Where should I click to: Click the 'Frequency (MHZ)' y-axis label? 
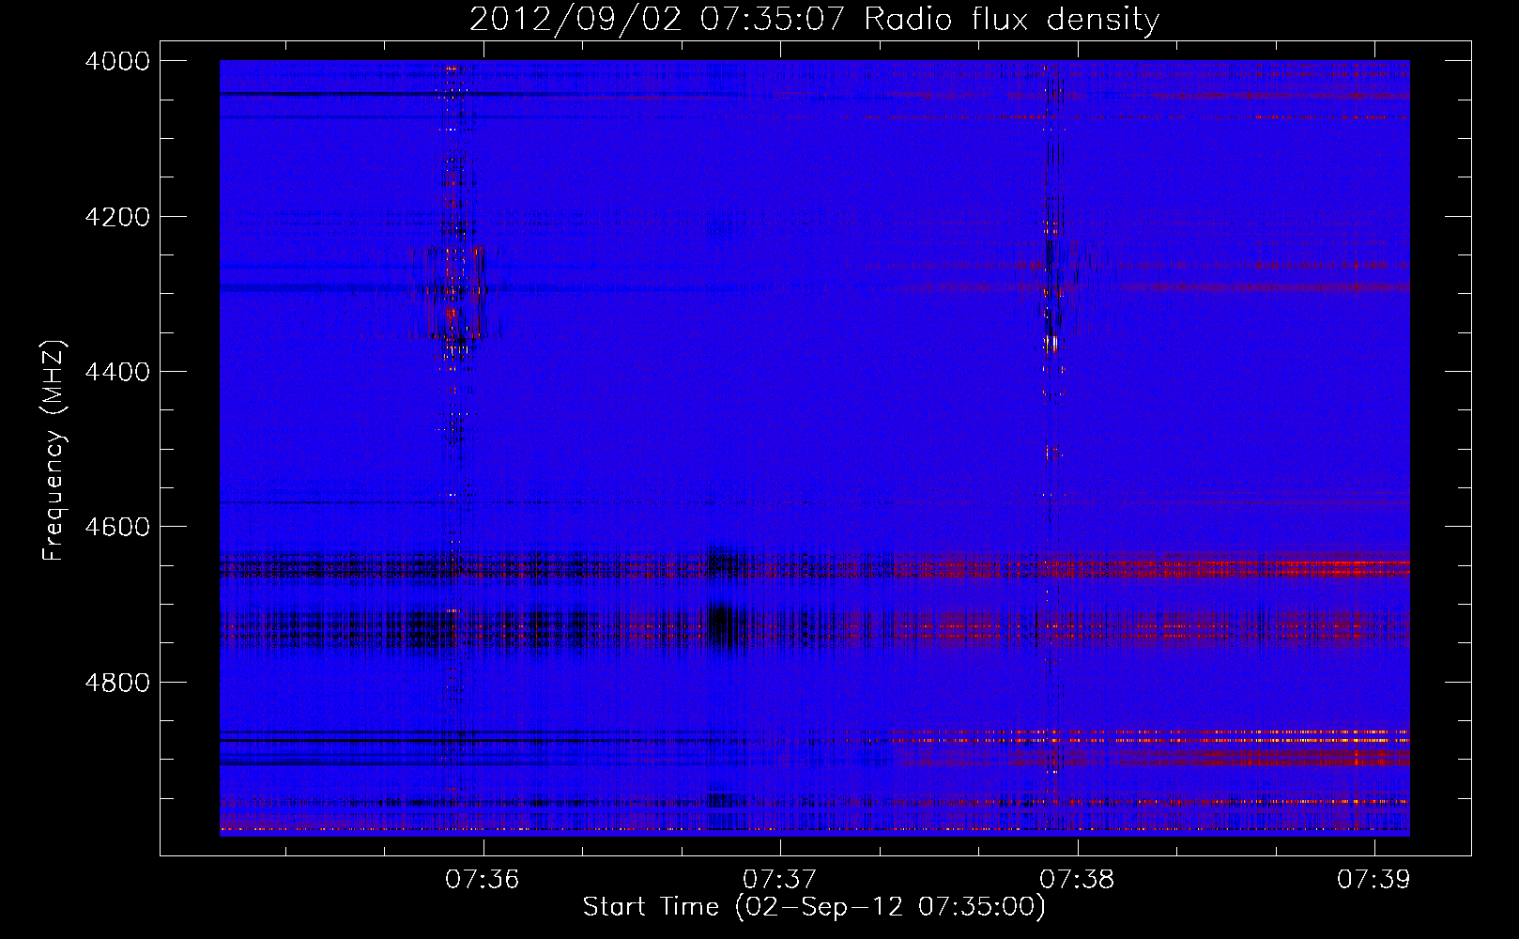(x=54, y=451)
